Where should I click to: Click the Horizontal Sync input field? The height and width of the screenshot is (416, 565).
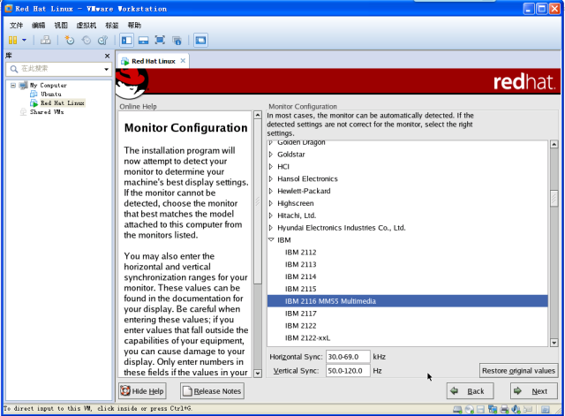pos(348,357)
